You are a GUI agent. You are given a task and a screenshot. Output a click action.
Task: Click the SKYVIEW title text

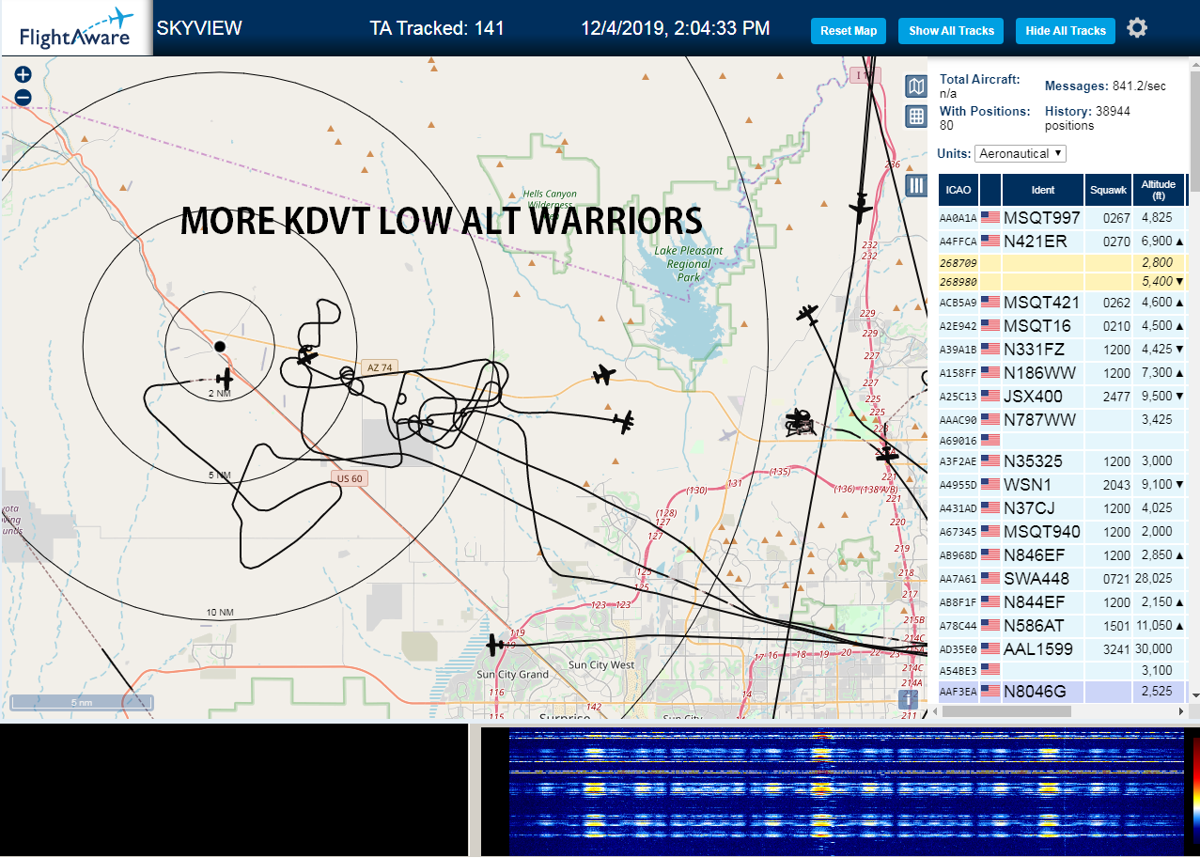pyautogui.click(x=199, y=28)
